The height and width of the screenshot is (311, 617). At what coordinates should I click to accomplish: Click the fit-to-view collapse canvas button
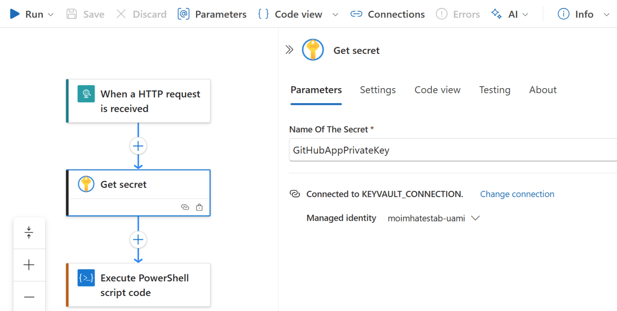[x=29, y=233]
